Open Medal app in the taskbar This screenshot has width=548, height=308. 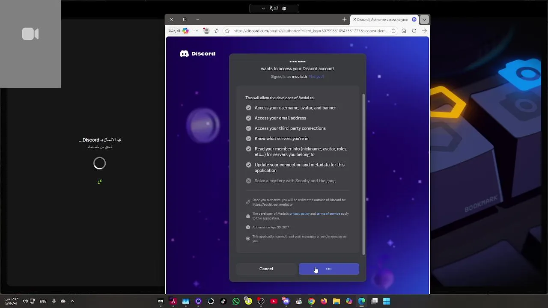pos(161,301)
